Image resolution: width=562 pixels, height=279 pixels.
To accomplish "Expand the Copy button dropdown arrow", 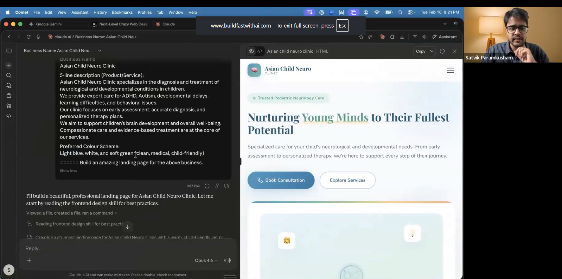I will click(431, 51).
